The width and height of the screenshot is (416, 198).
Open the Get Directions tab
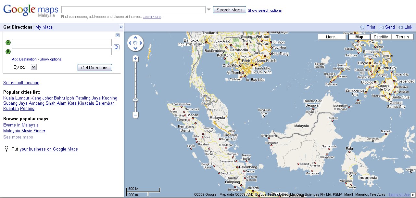[x=18, y=27]
